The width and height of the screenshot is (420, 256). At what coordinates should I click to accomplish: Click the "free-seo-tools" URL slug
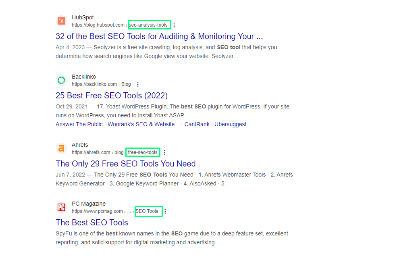(x=143, y=152)
